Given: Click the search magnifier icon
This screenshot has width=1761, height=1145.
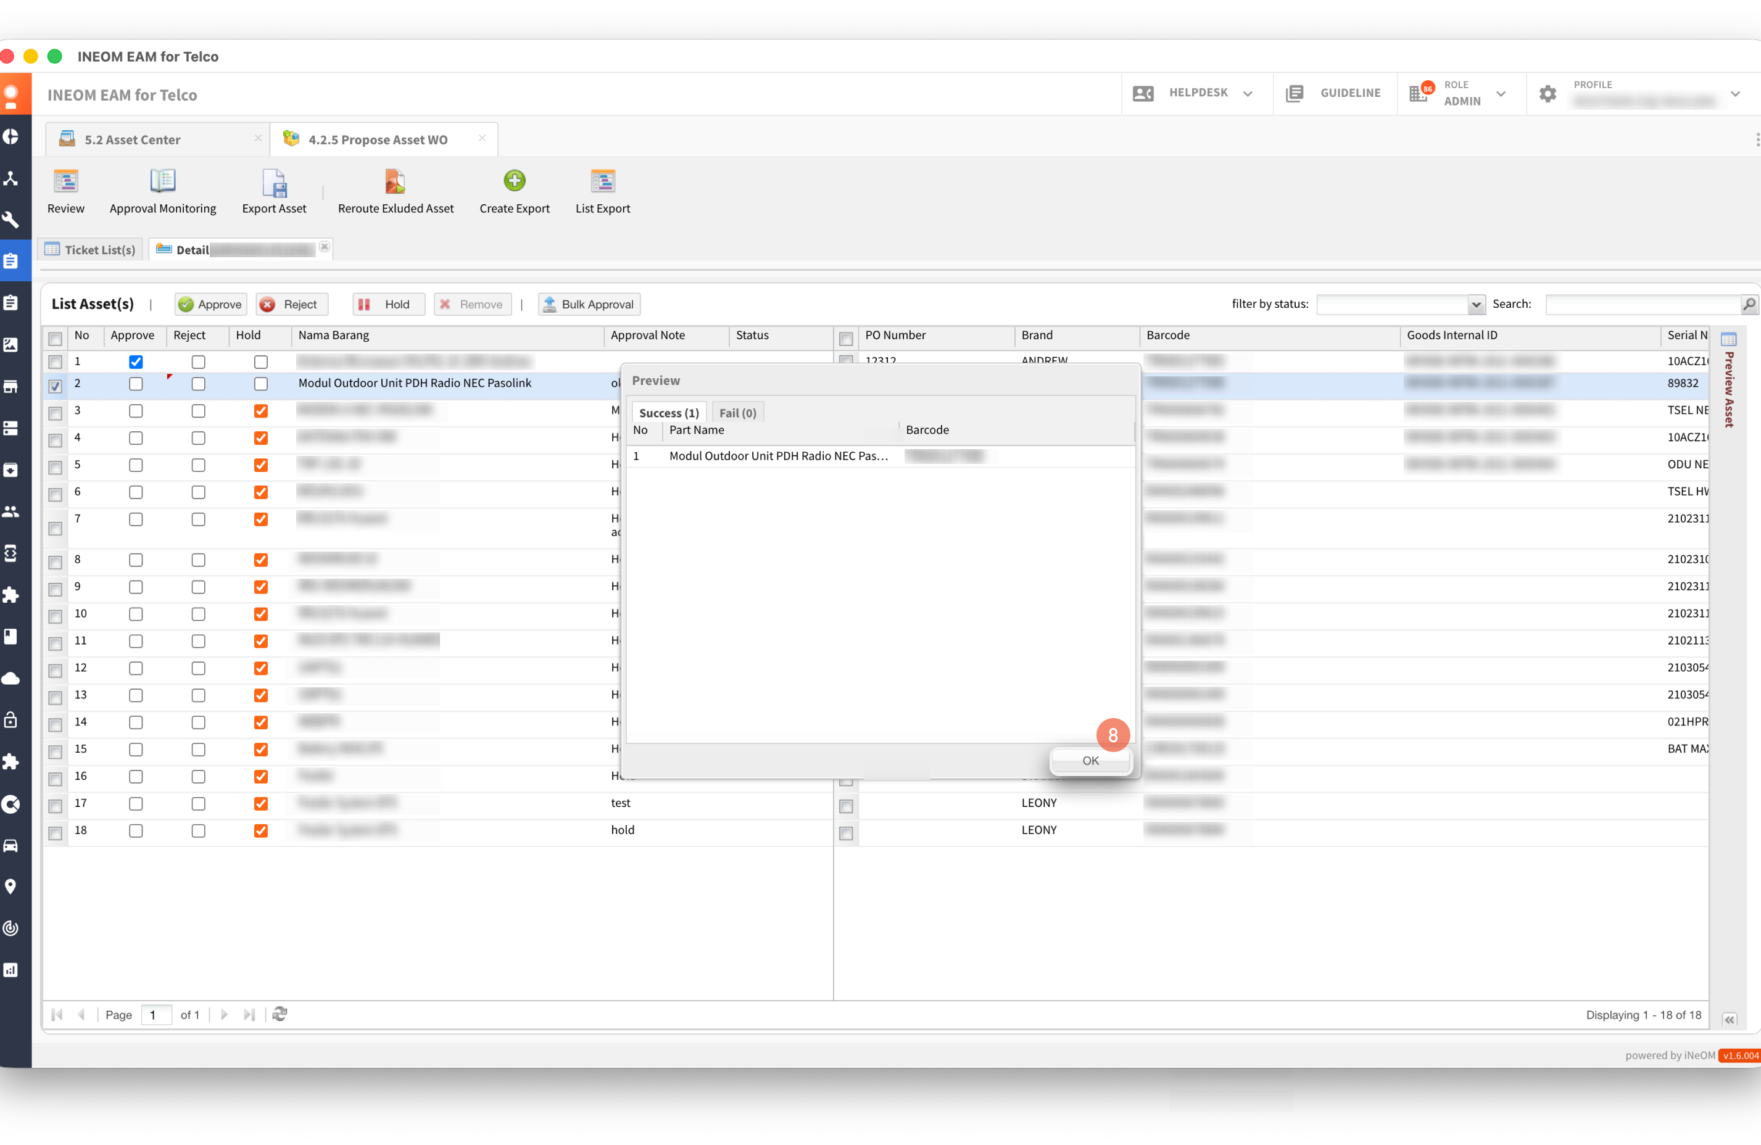Looking at the screenshot, I should coord(1749,305).
